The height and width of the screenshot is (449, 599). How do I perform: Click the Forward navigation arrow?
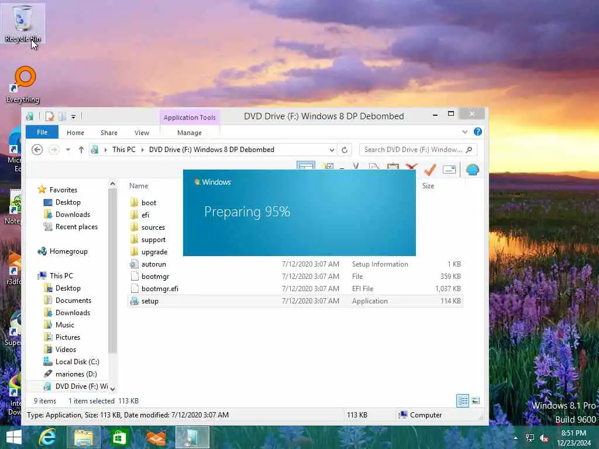click(54, 150)
